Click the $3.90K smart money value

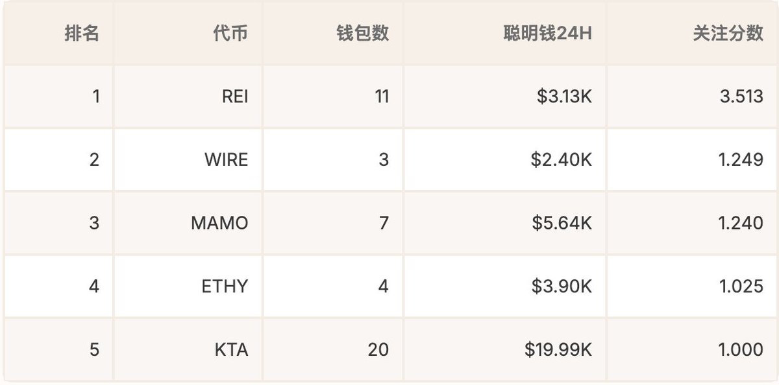pyautogui.click(x=563, y=286)
